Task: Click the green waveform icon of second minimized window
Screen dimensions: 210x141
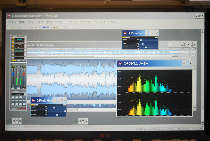Action: click(x=75, y=121)
